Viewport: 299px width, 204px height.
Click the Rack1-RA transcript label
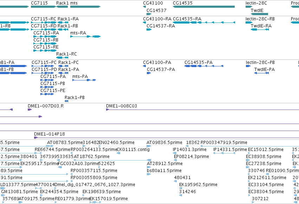pyautogui.click(x=68, y=19)
